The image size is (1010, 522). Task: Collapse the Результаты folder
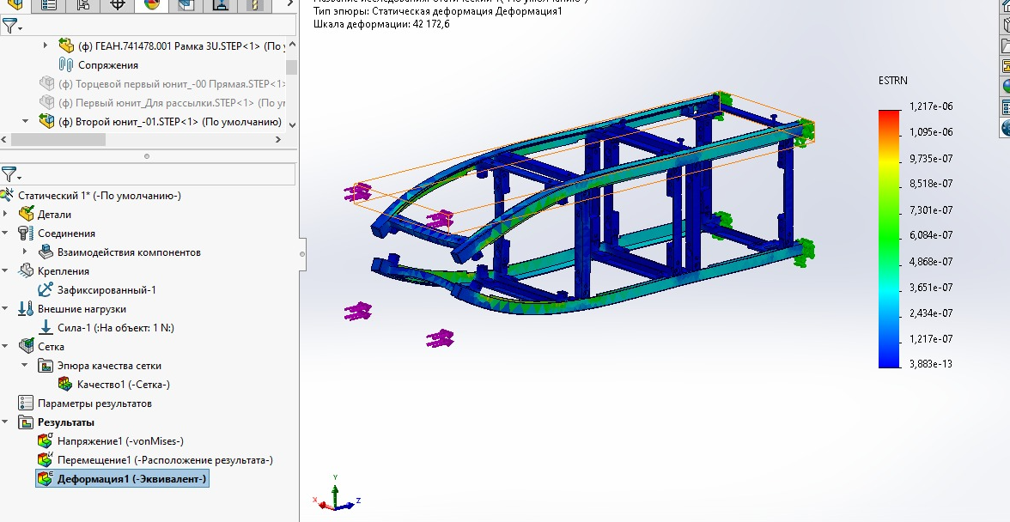click(6, 422)
